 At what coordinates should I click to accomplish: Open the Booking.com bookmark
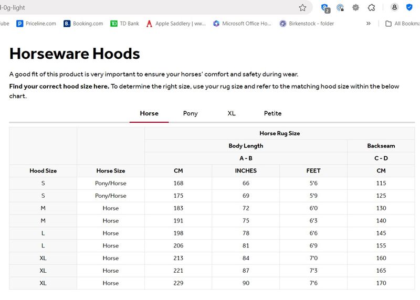pyautogui.click(x=83, y=24)
